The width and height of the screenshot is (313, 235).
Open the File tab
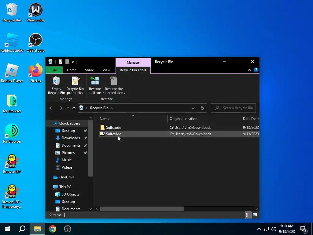pyautogui.click(x=54, y=70)
